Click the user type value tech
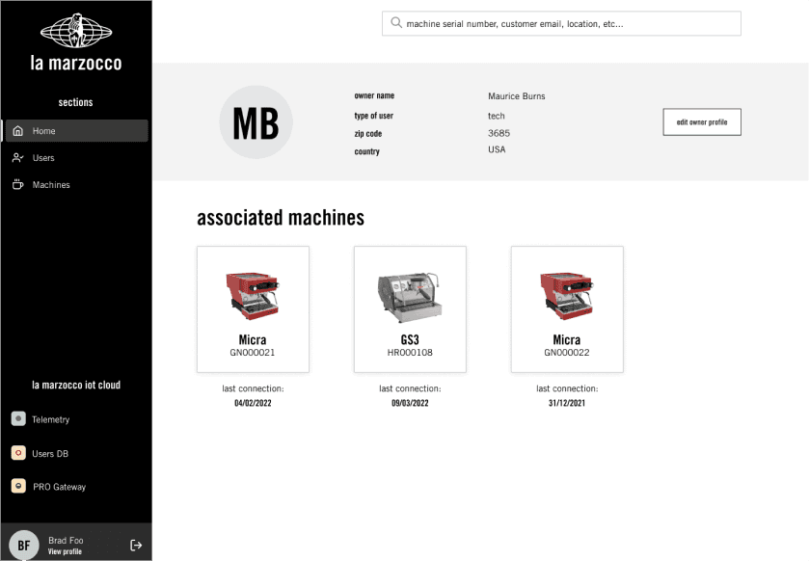809x561 pixels. 497,116
